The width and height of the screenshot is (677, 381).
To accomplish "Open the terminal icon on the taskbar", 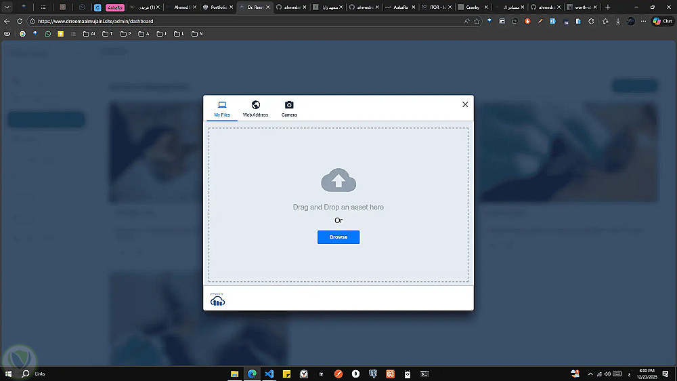I will (424, 374).
